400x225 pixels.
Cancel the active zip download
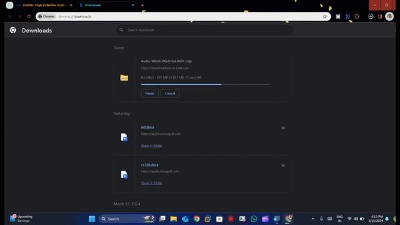[170, 93]
